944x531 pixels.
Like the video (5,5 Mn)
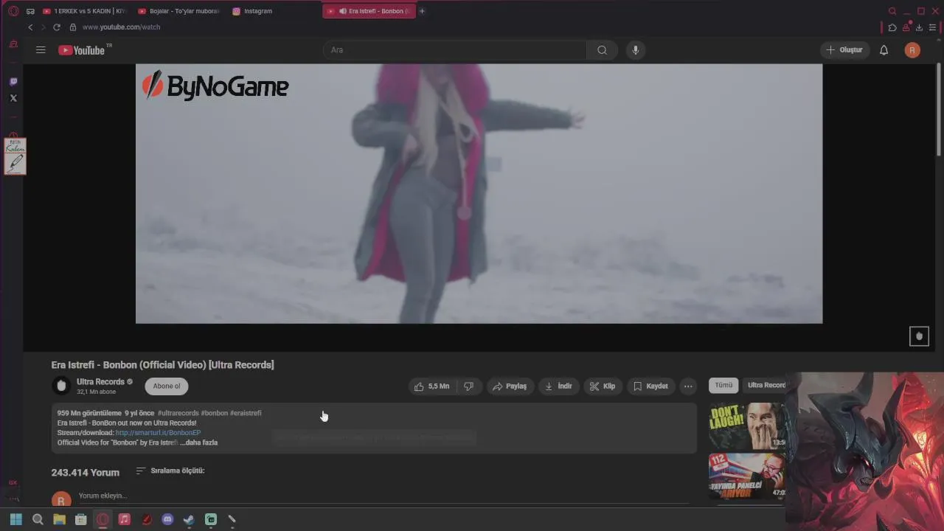(x=431, y=386)
